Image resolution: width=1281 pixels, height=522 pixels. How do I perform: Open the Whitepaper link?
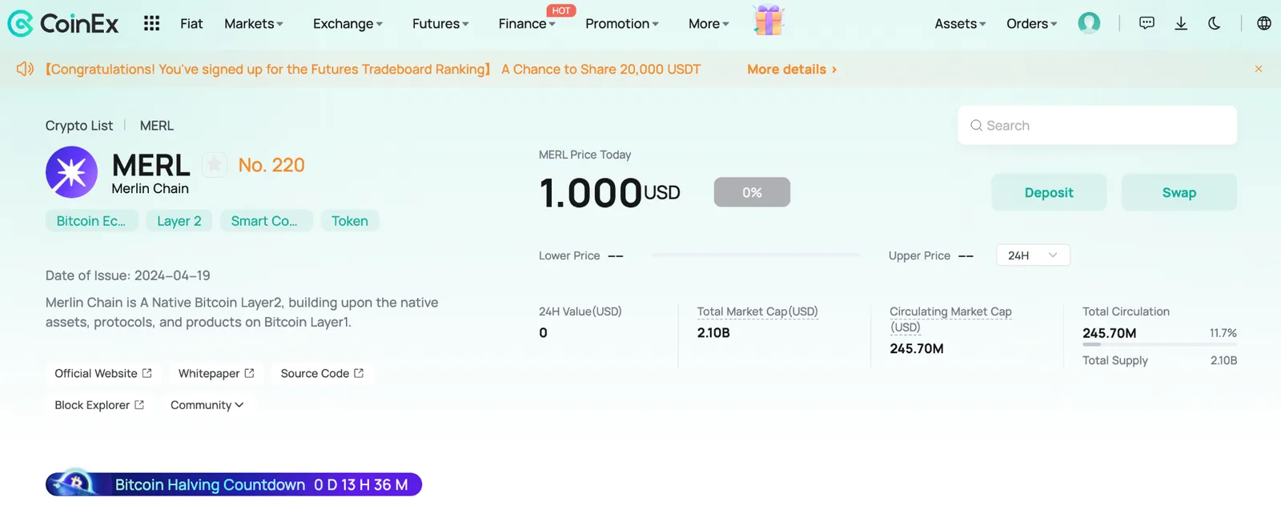pos(216,373)
